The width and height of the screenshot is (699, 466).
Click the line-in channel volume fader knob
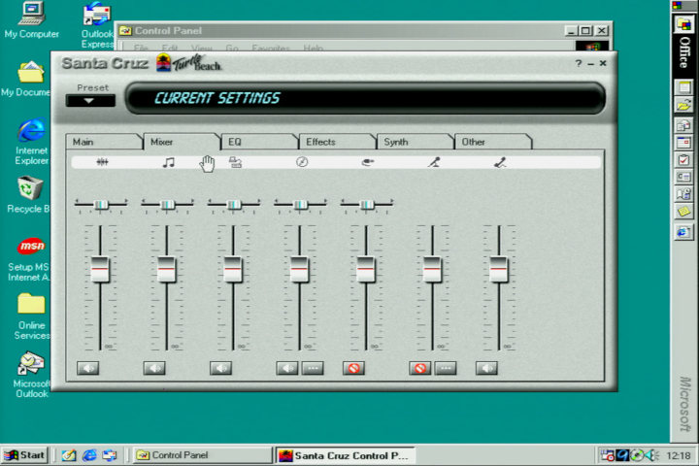366,269
